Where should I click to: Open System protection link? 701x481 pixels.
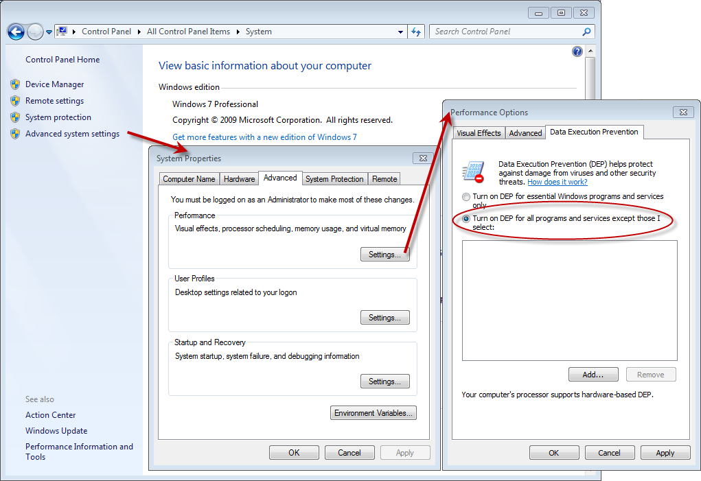[x=58, y=117]
